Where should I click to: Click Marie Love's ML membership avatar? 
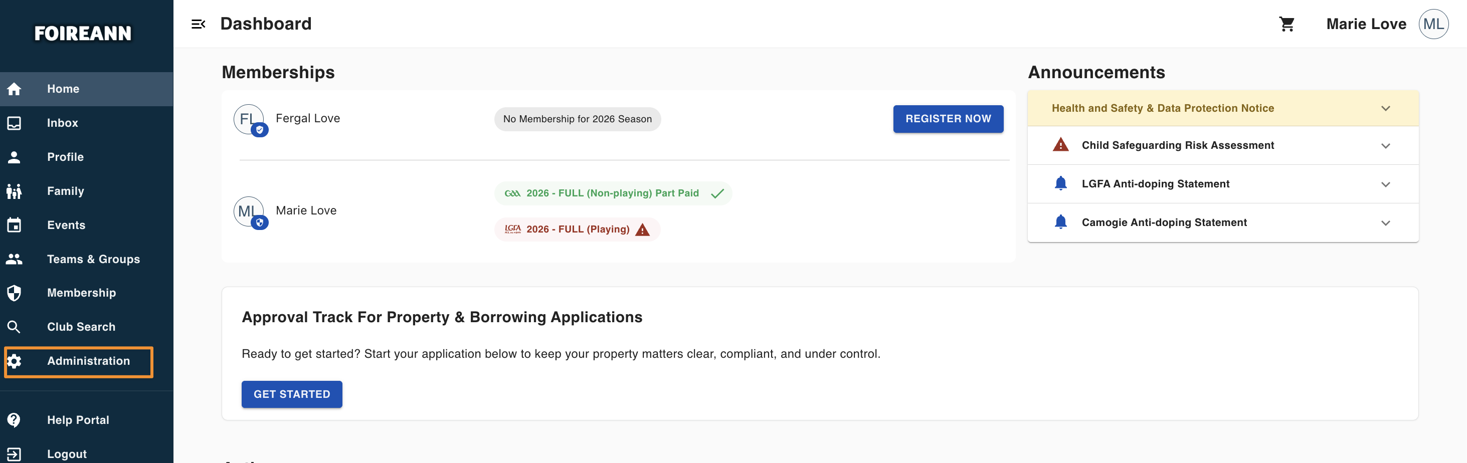248,211
